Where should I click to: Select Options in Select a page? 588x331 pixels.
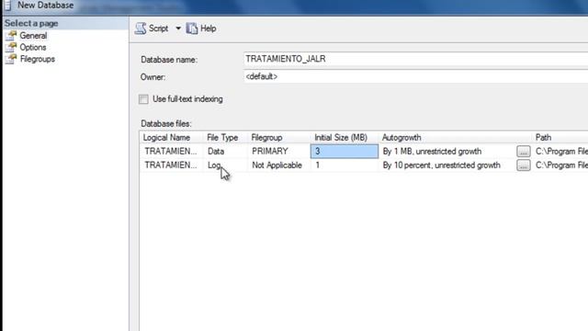33,47
